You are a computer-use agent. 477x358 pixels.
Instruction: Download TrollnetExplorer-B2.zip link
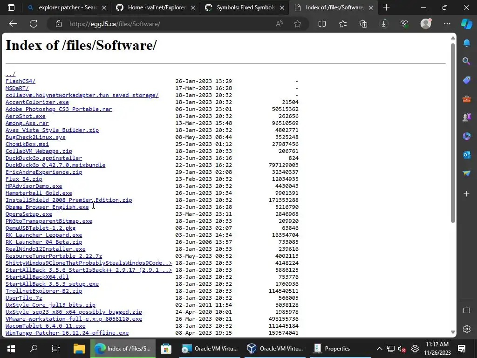coord(44,291)
